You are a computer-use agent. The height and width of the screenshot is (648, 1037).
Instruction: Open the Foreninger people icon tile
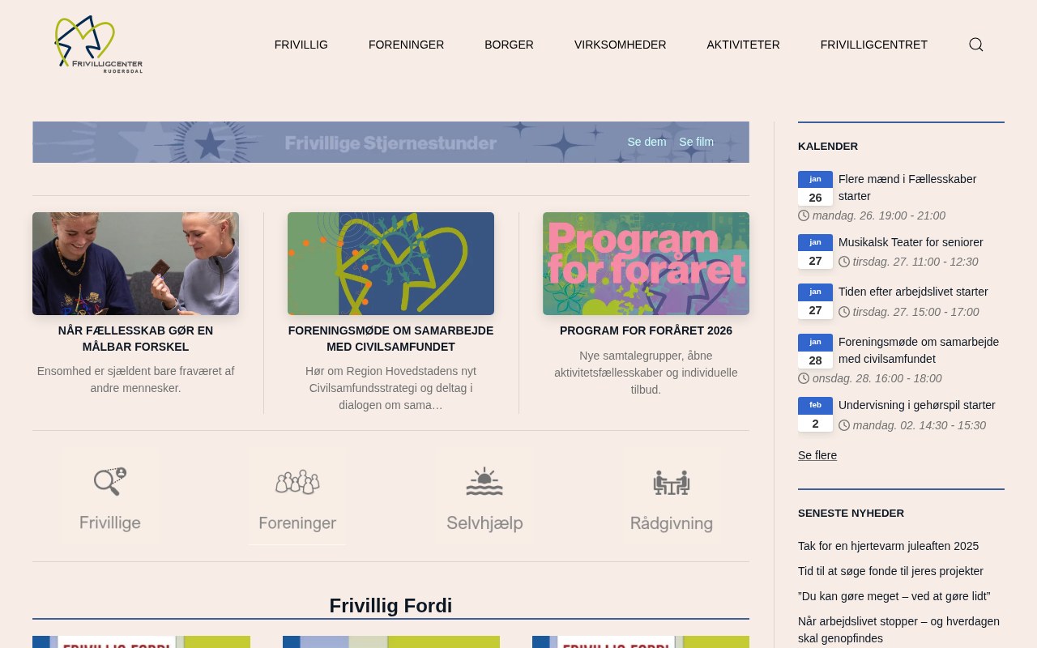[297, 496]
